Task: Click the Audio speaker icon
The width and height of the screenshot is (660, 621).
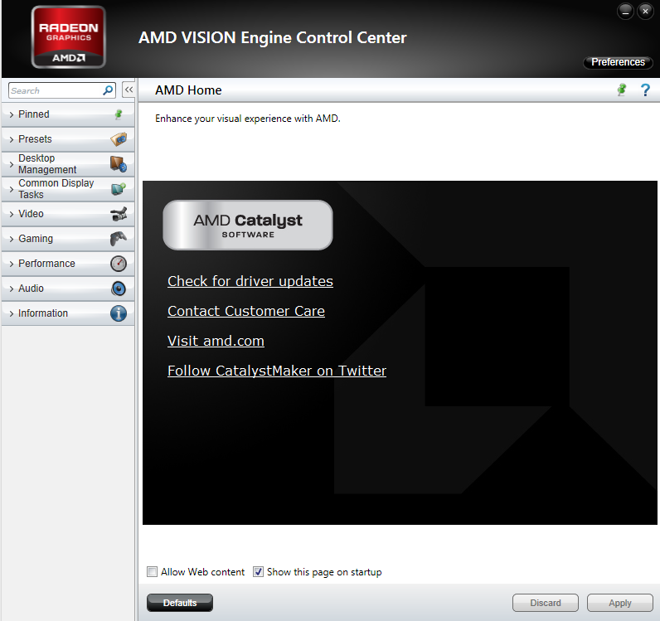Action: pos(119,289)
